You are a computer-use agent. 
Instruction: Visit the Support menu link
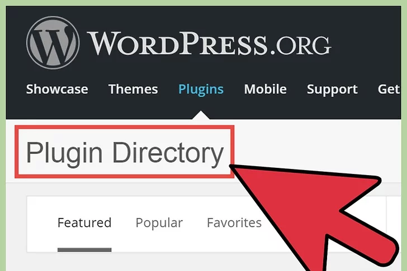[332, 90]
